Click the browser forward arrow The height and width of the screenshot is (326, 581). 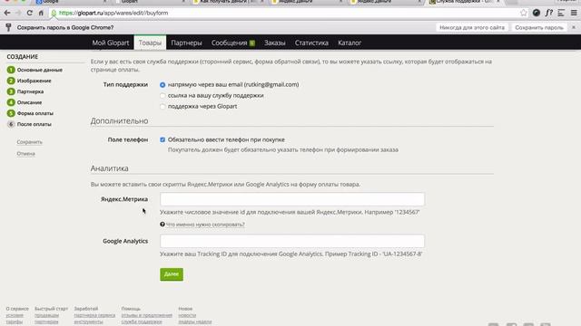[18, 13]
